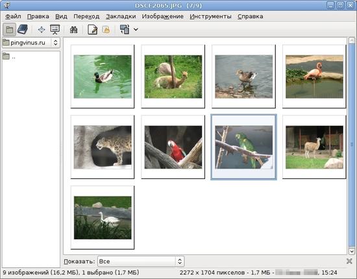
Task: Open the catalogs book icon
Action: (x=23, y=30)
